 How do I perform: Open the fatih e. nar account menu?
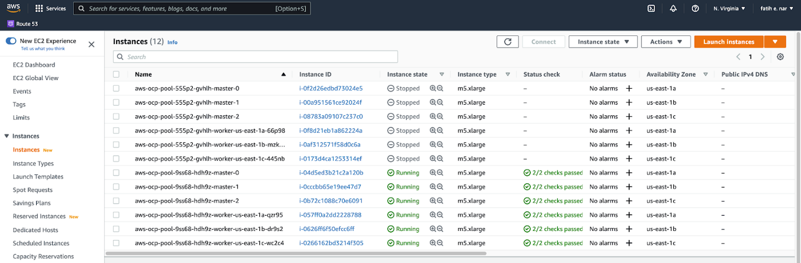coord(776,9)
